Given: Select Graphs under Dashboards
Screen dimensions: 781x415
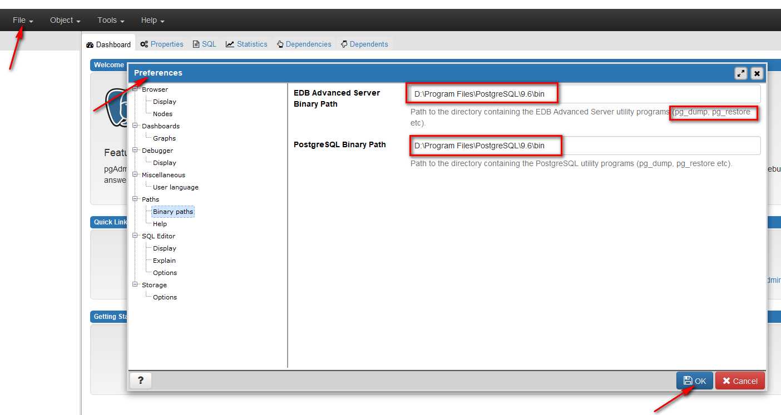Looking at the screenshot, I should [164, 138].
